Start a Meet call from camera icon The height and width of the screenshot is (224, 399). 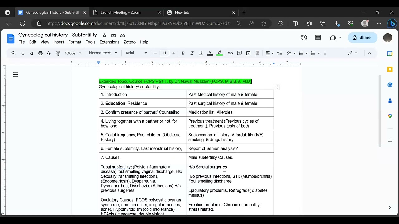[333, 38]
